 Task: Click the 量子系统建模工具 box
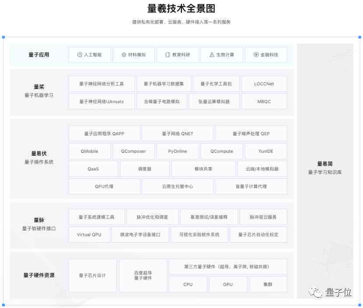[x=97, y=217]
